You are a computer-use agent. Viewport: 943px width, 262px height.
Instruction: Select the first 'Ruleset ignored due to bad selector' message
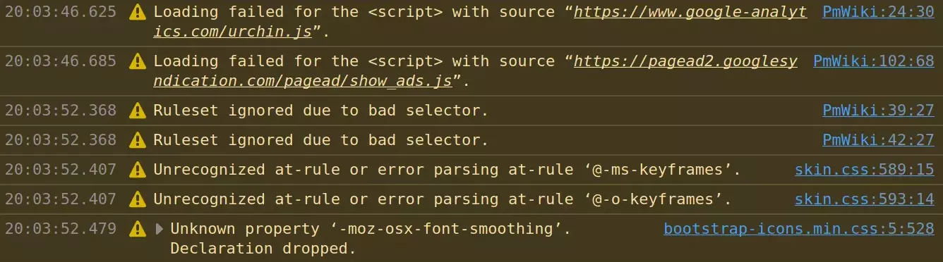[321, 111]
